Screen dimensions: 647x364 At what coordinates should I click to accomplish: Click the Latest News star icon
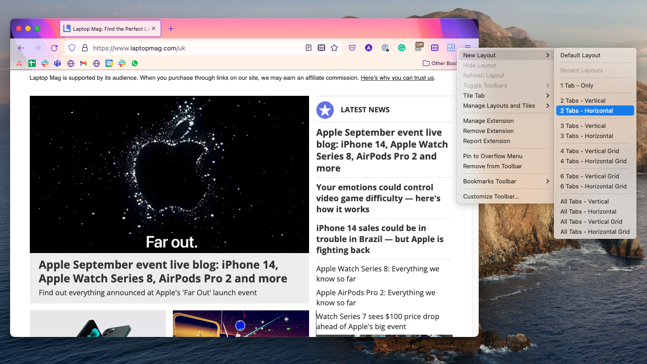(x=325, y=110)
